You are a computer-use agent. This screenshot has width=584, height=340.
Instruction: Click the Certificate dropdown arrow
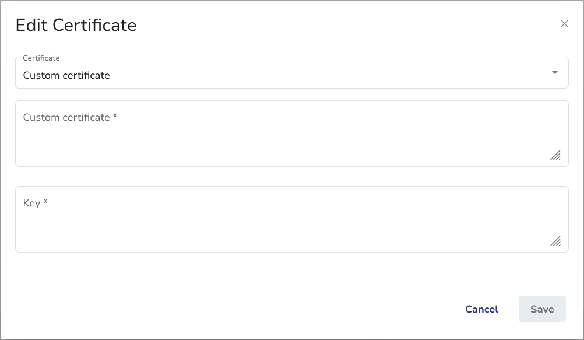point(554,72)
